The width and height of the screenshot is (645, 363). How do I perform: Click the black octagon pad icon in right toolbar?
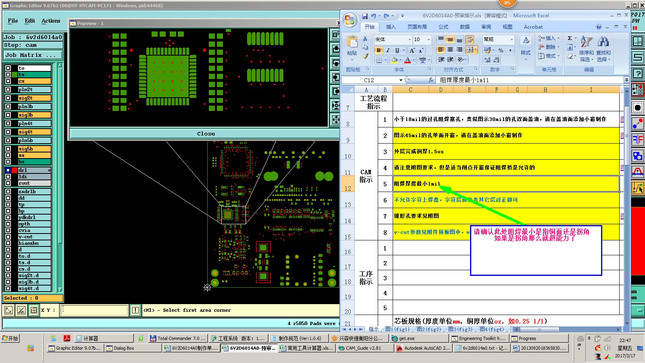click(x=638, y=107)
